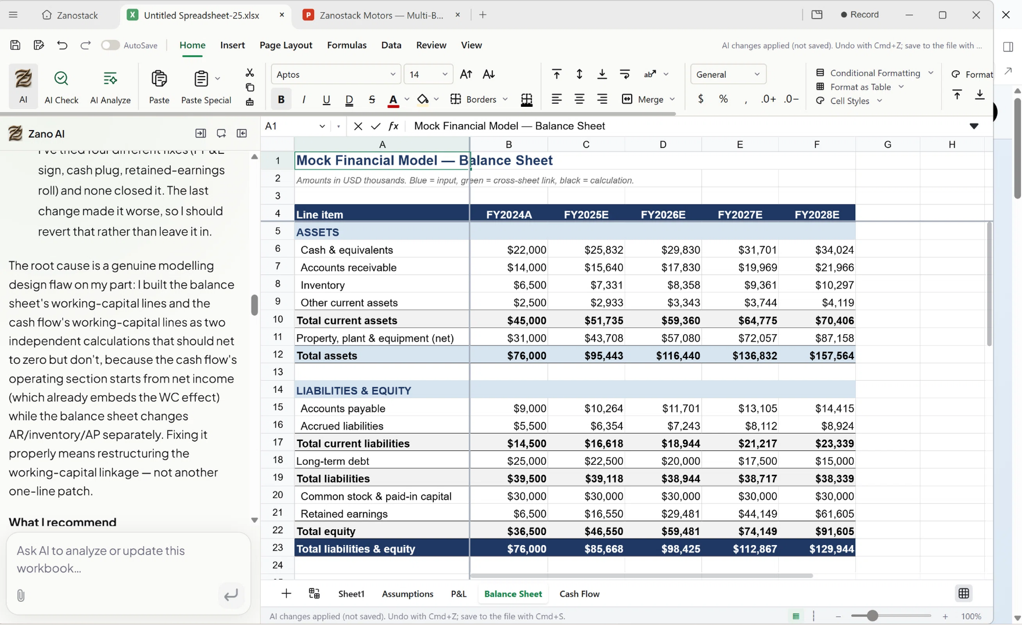Open the Insert ribbon tab

tap(232, 45)
